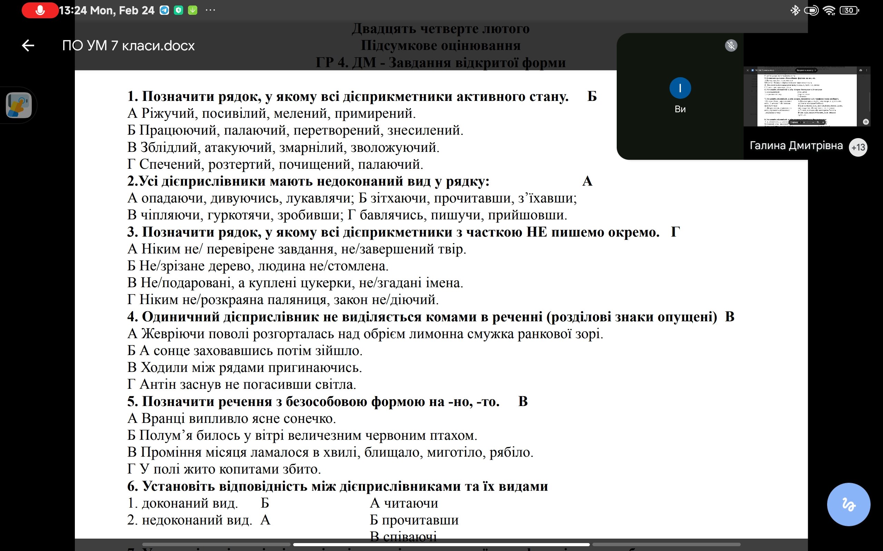Tap the line Б Не/зрізане дерево
Image resolution: width=883 pixels, height=551 pixels.
point(258,266)
